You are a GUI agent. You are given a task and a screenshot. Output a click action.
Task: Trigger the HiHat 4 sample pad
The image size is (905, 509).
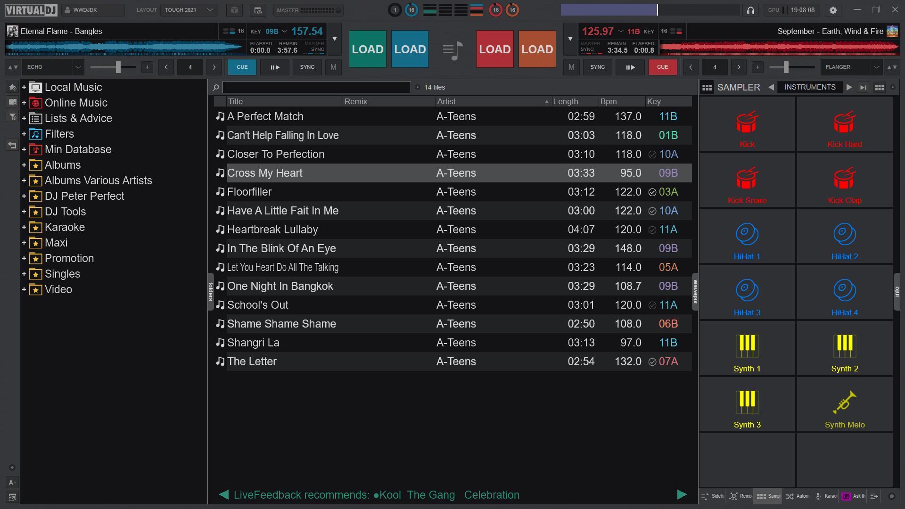tap(845, 292)
